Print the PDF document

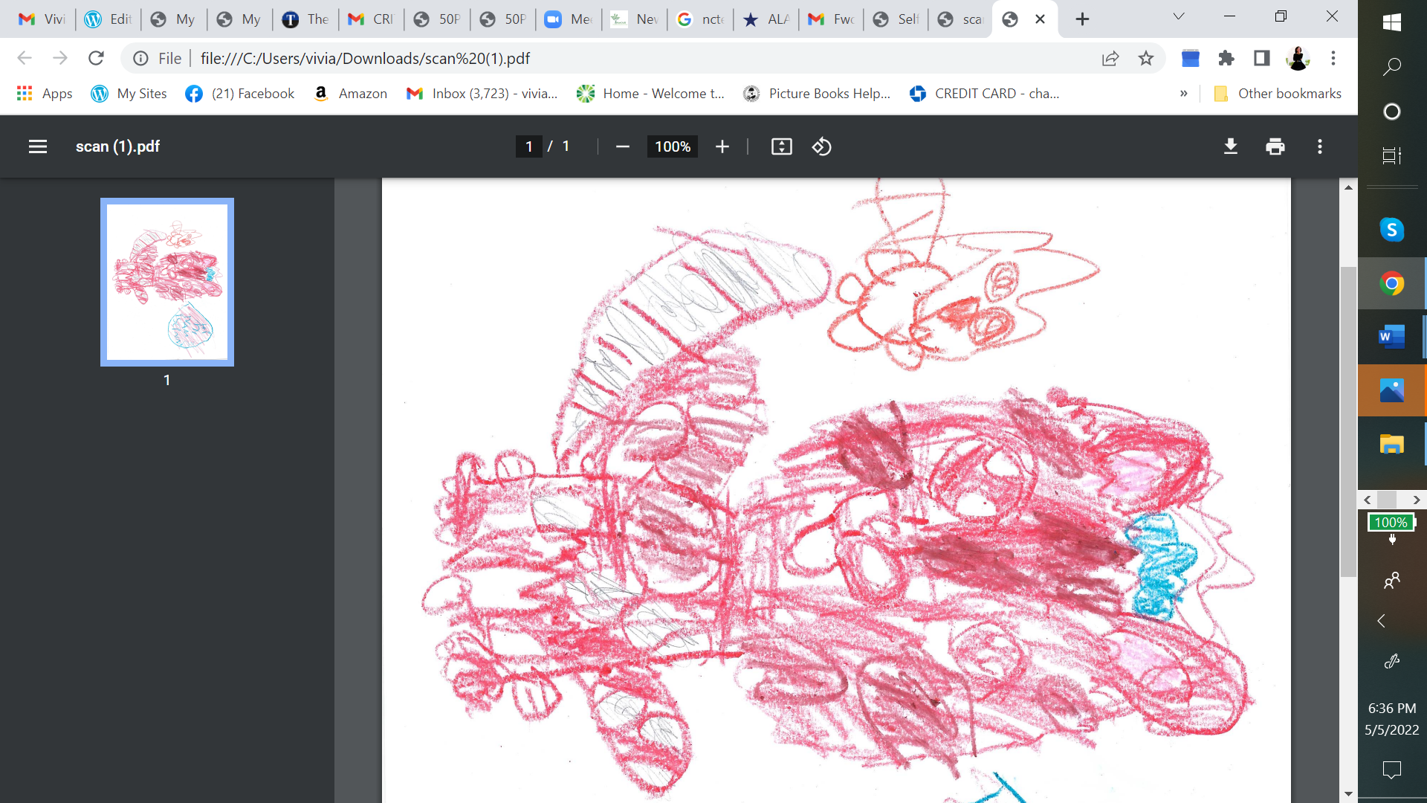1275,146
